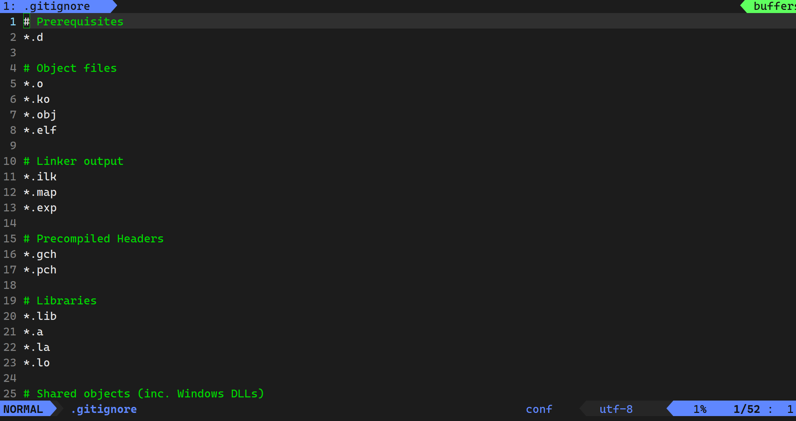Click line number 24 in gutter
This screenshot has width=796, height=421.
(10, 378)
